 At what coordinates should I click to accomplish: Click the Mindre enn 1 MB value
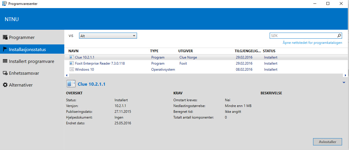click(x=238, y=106)
